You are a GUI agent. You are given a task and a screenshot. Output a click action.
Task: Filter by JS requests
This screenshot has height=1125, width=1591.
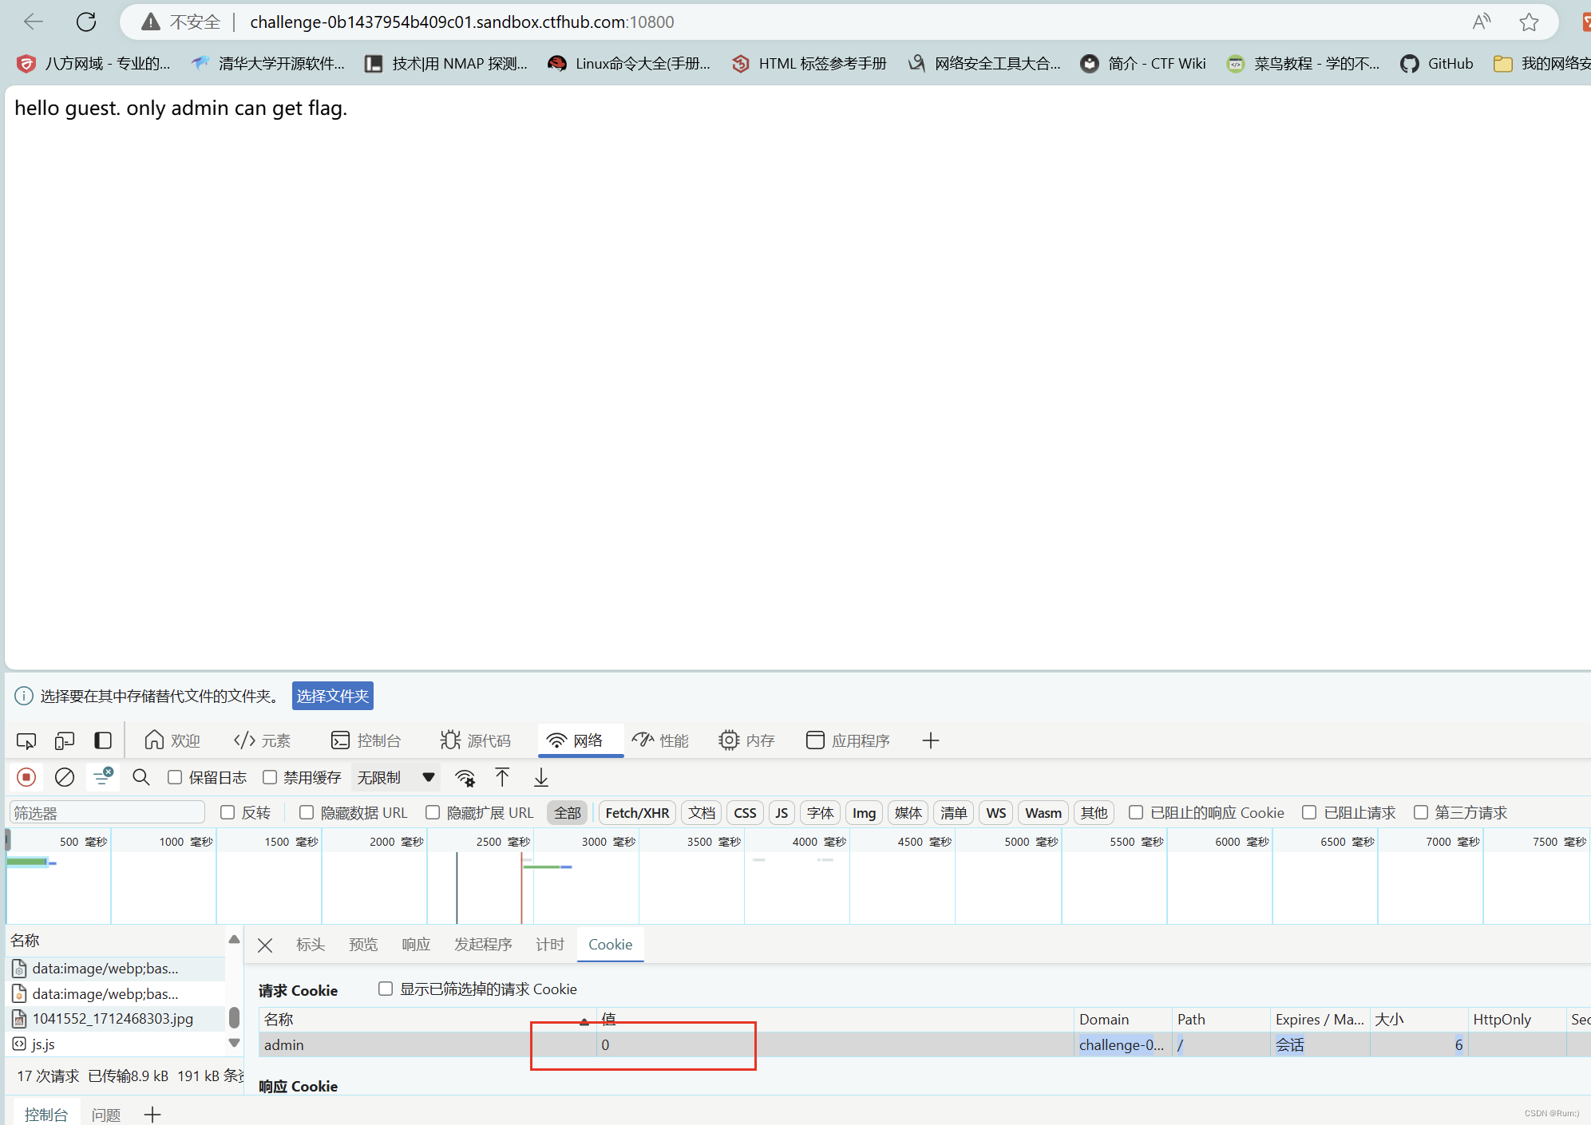click(782, 812)
